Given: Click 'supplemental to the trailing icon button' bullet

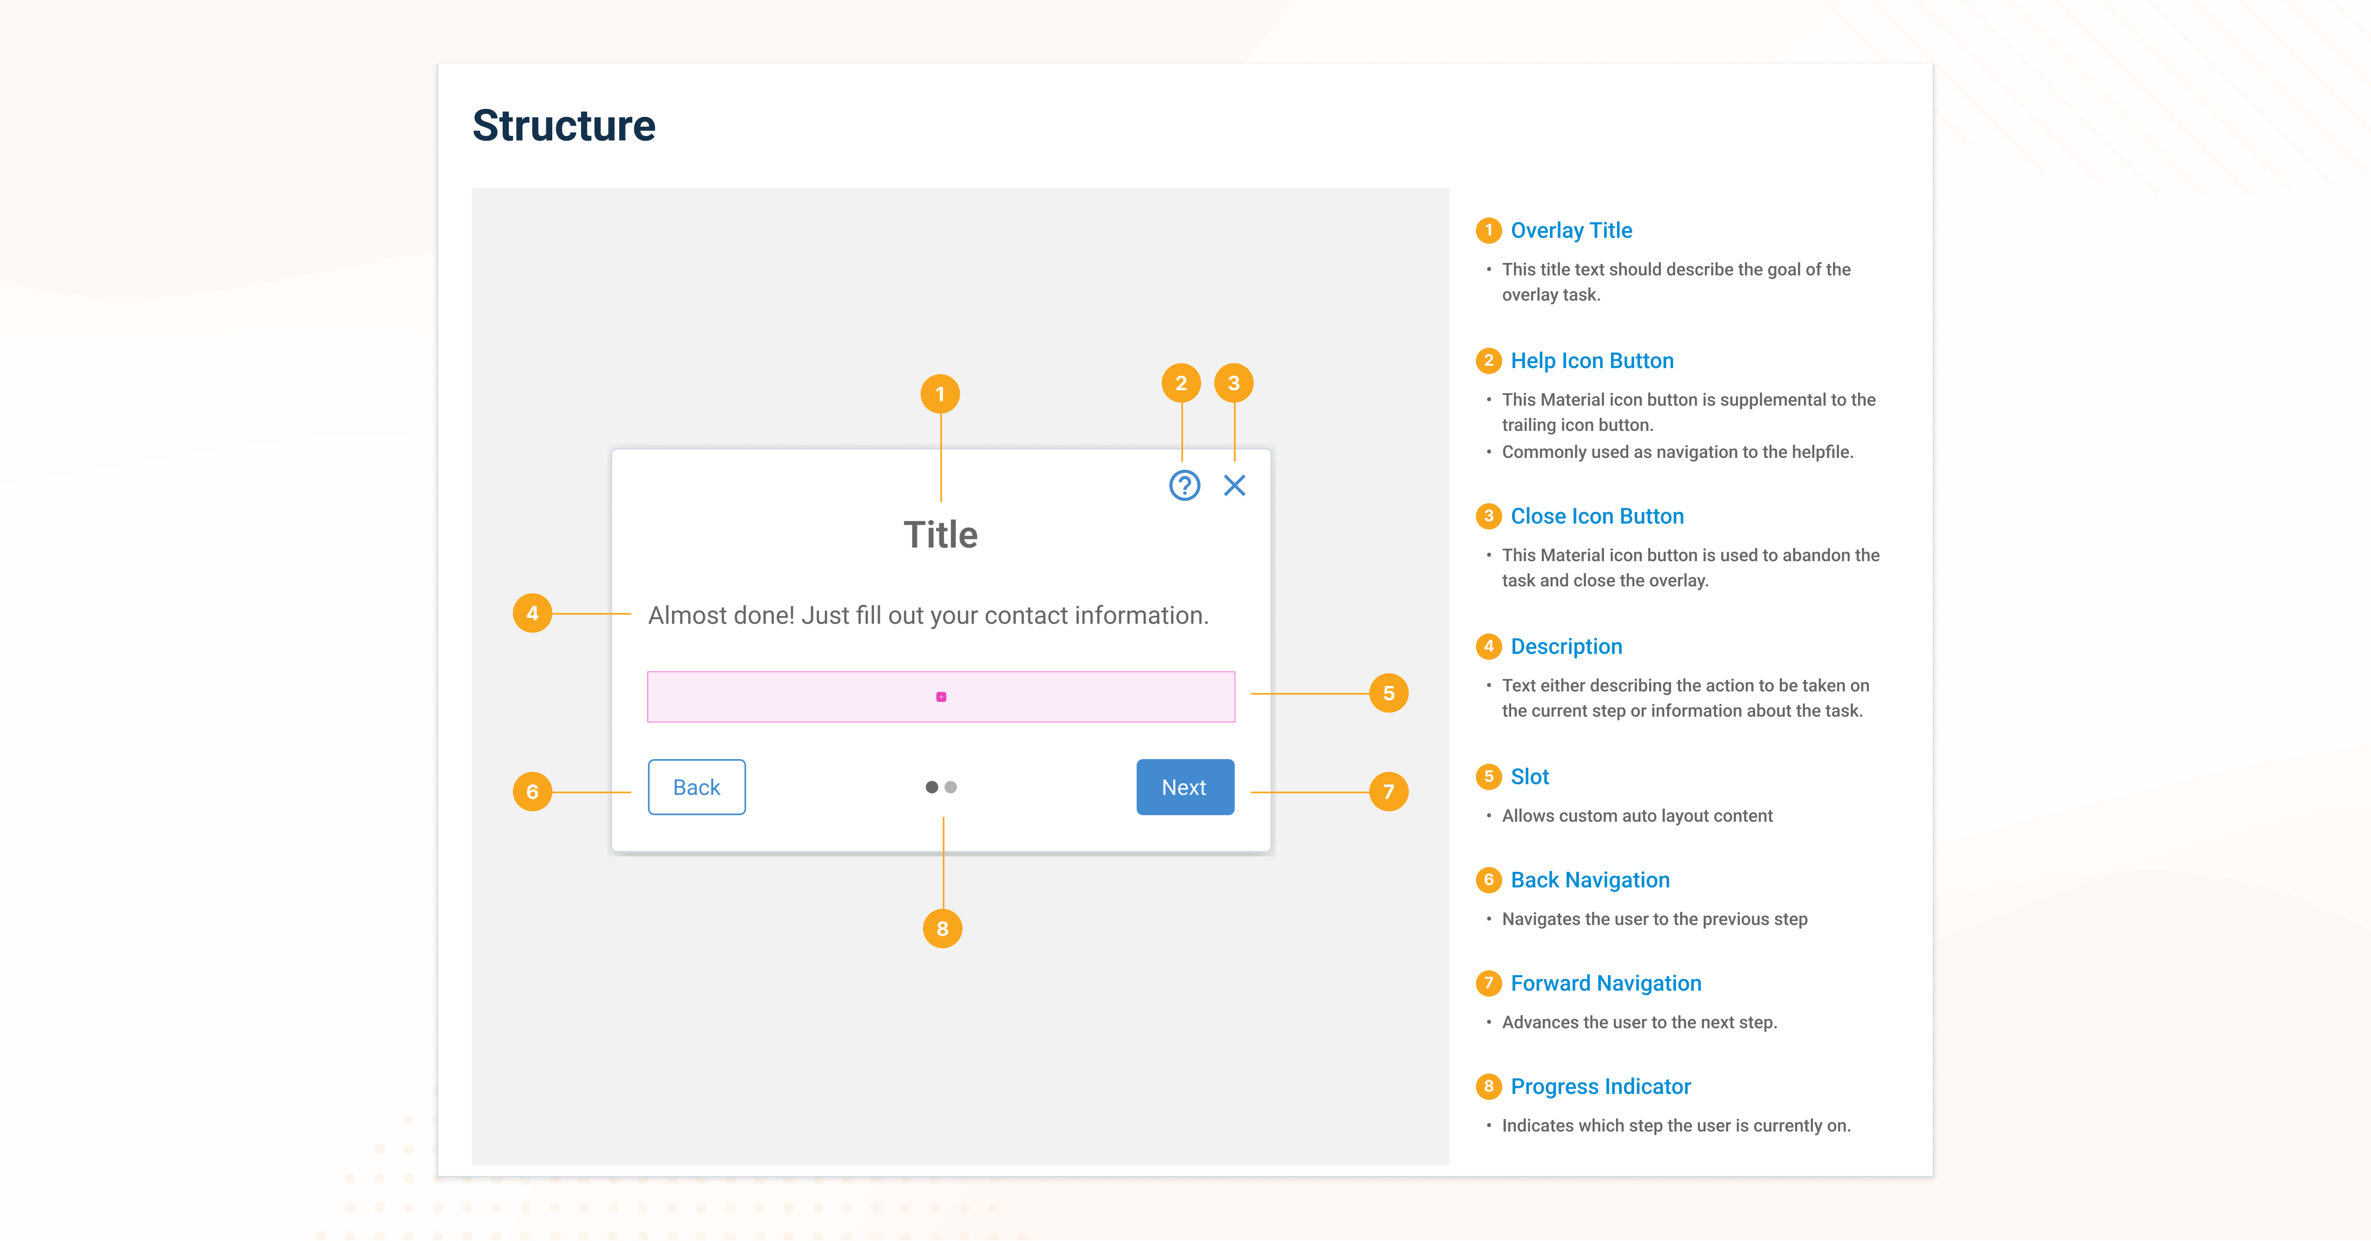Looking at the screenshot, I should pos(1688,412).
